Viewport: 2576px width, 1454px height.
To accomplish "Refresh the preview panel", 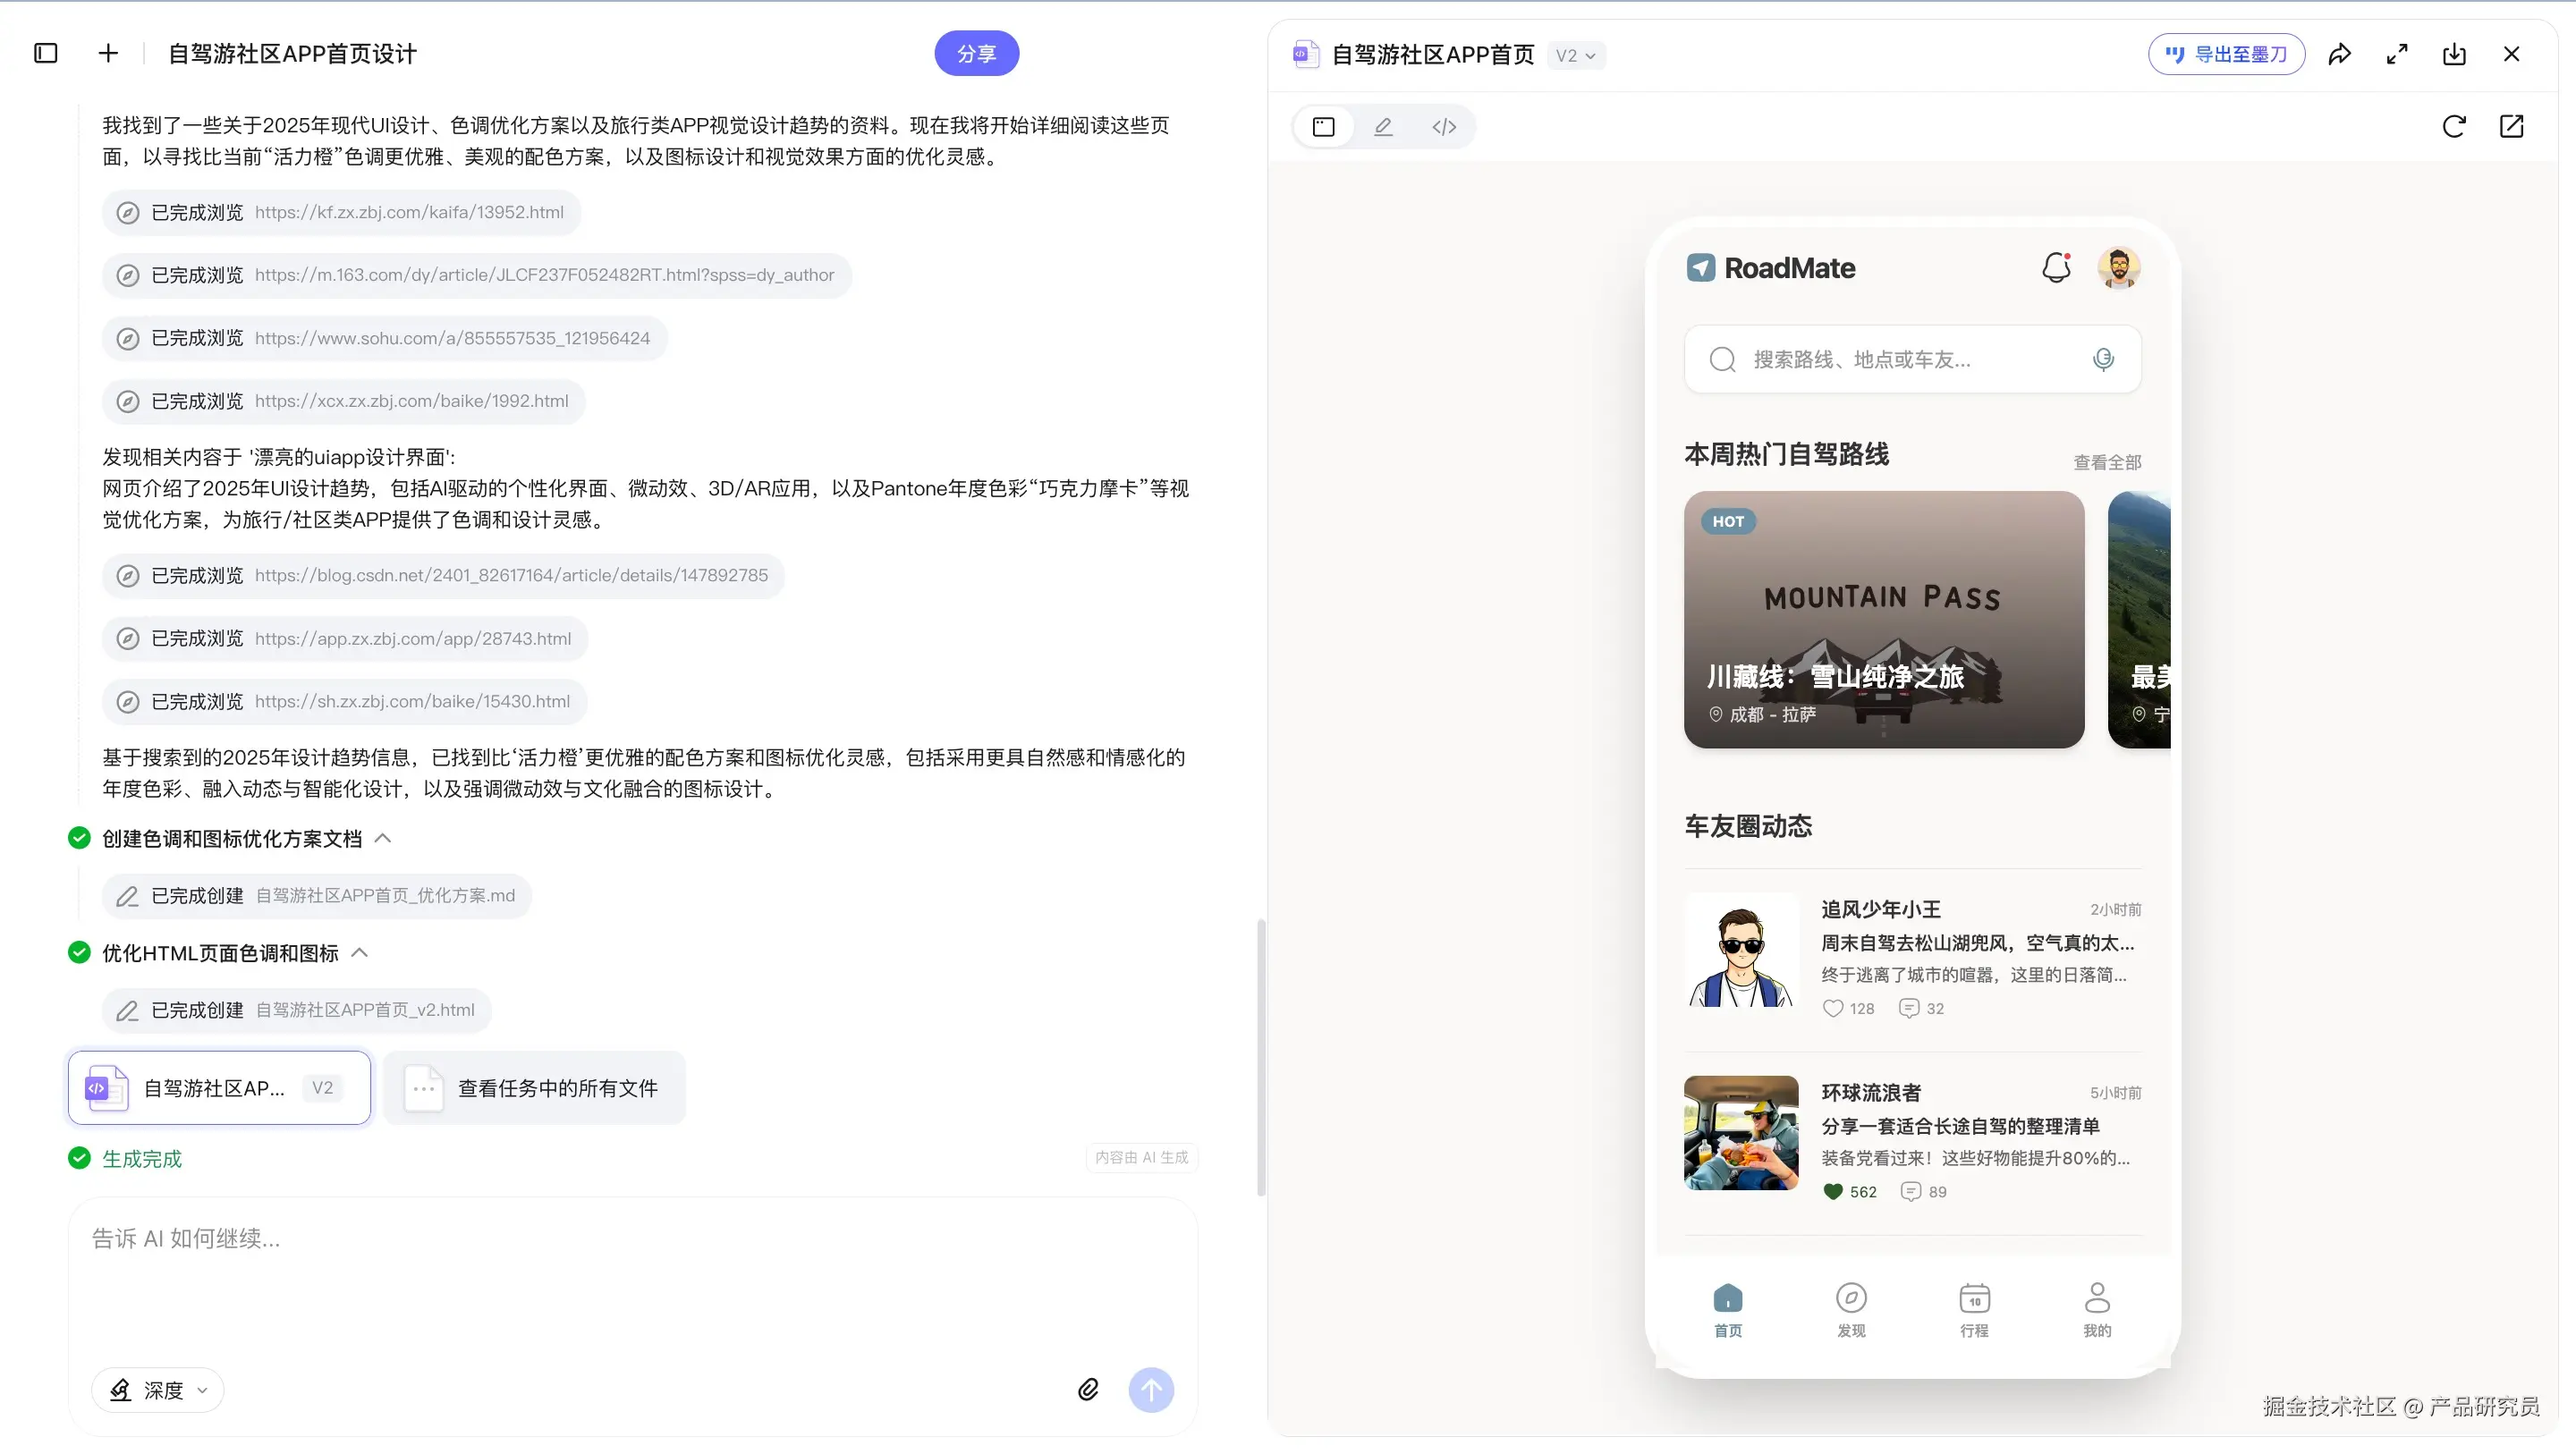I will [2453, 126].
